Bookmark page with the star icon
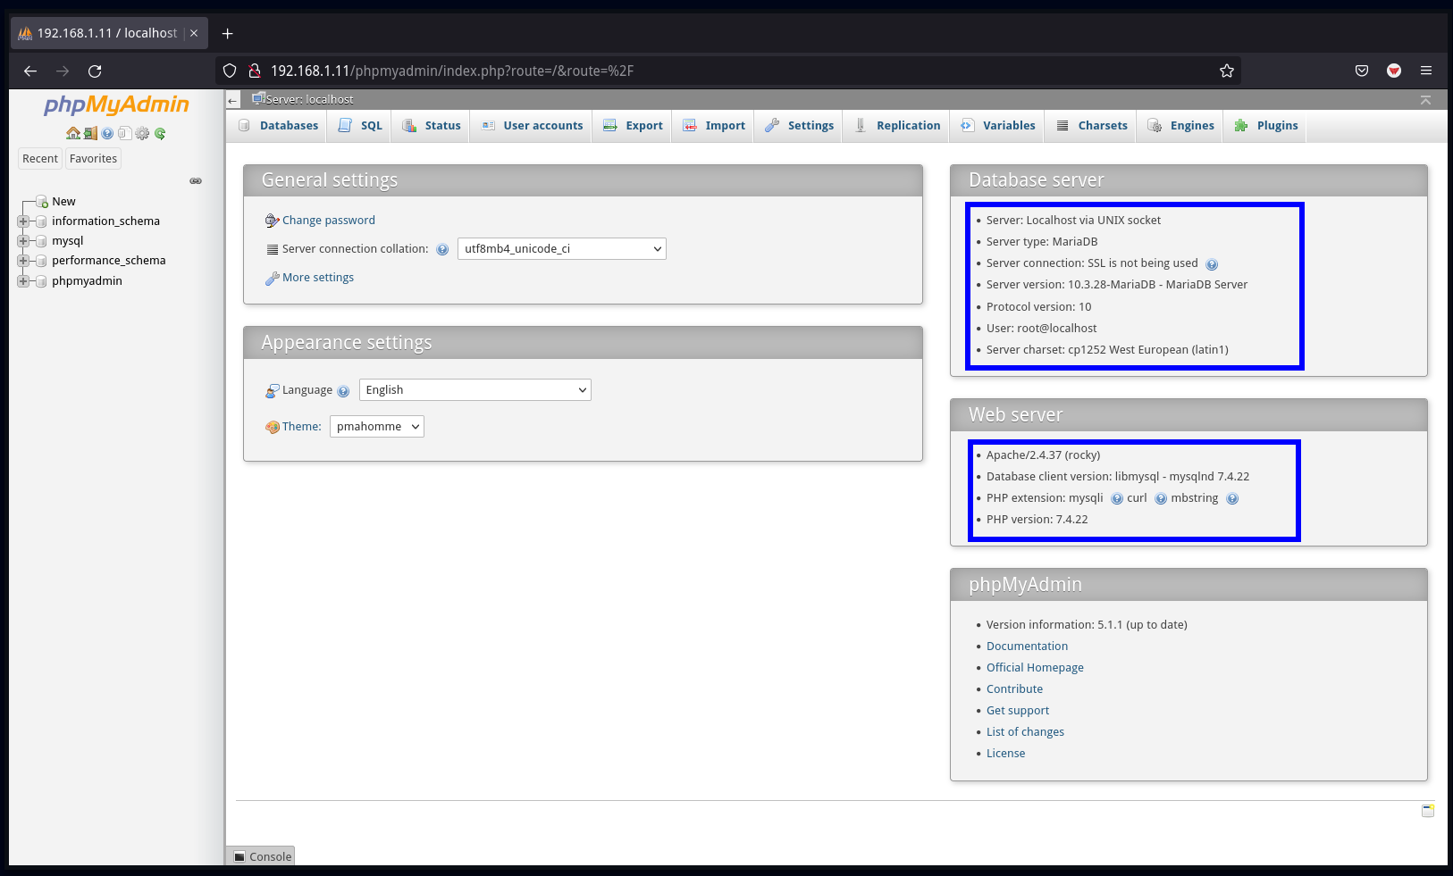Screen dimensions: 1453x876 click(x=1227, y=71)
